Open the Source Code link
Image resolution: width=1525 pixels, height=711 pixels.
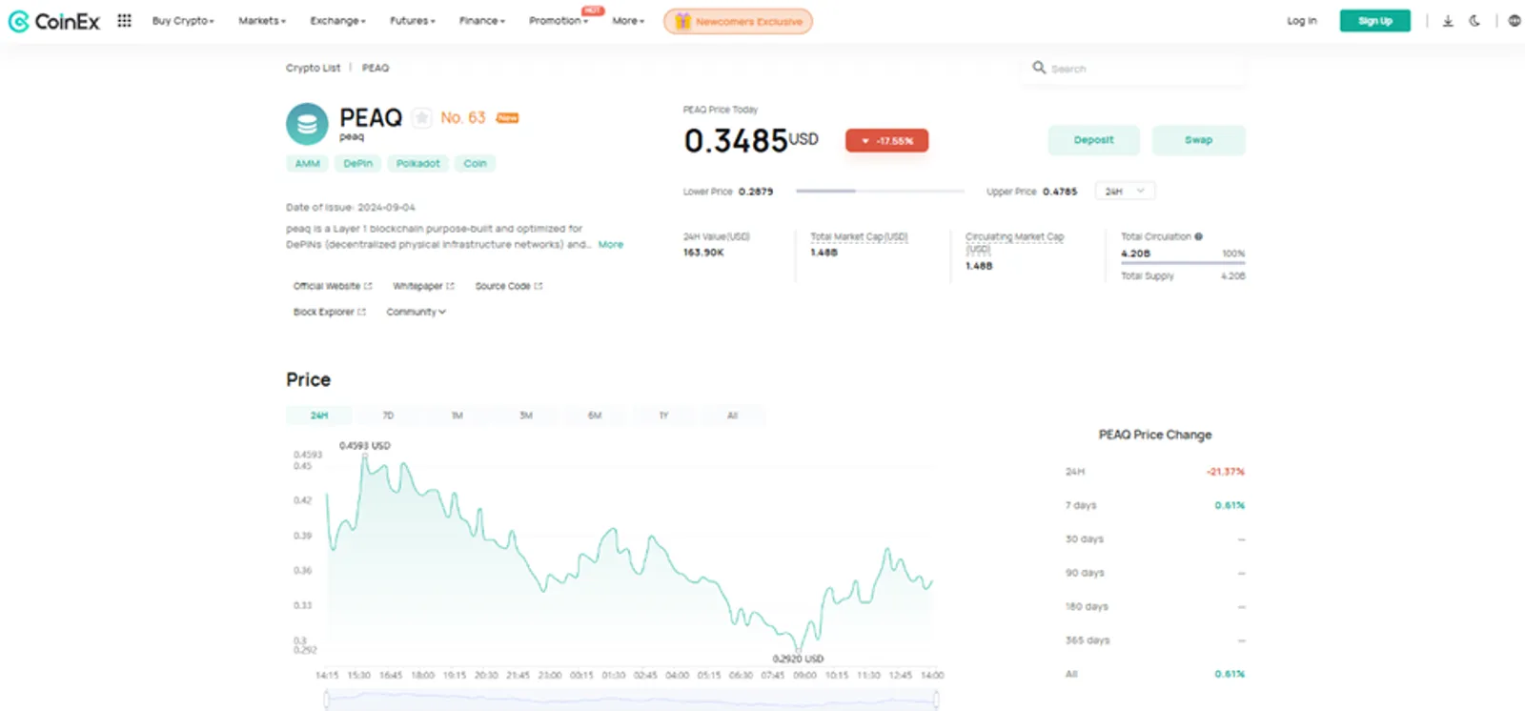click(508, 286)
